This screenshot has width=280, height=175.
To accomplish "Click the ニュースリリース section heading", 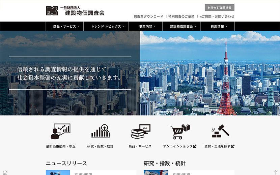I will pyautogui.click(x=66, y=163).
